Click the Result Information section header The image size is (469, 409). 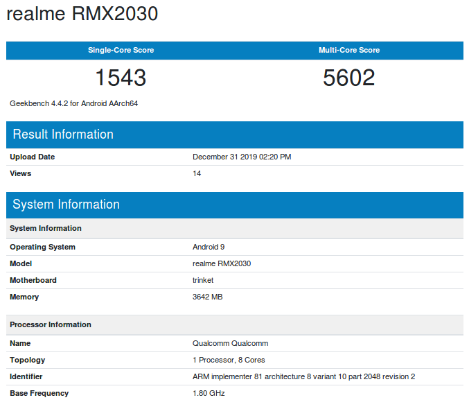point(235,134)
